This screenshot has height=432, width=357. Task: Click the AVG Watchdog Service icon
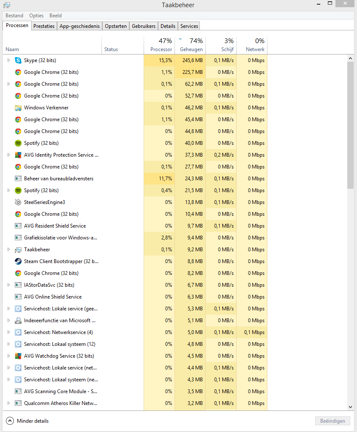click(18, 356)
